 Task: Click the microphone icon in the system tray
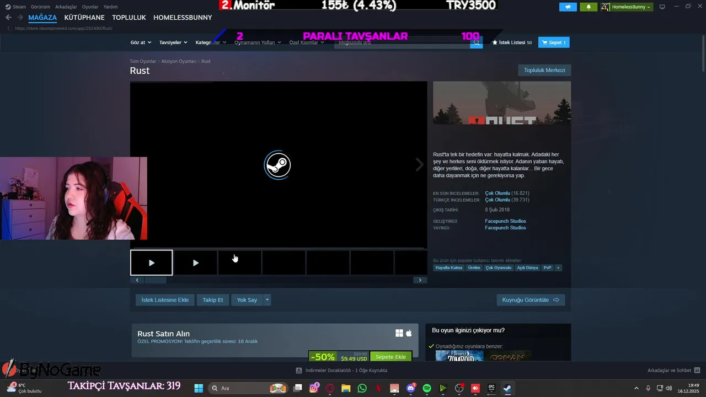tap(648, 388)
